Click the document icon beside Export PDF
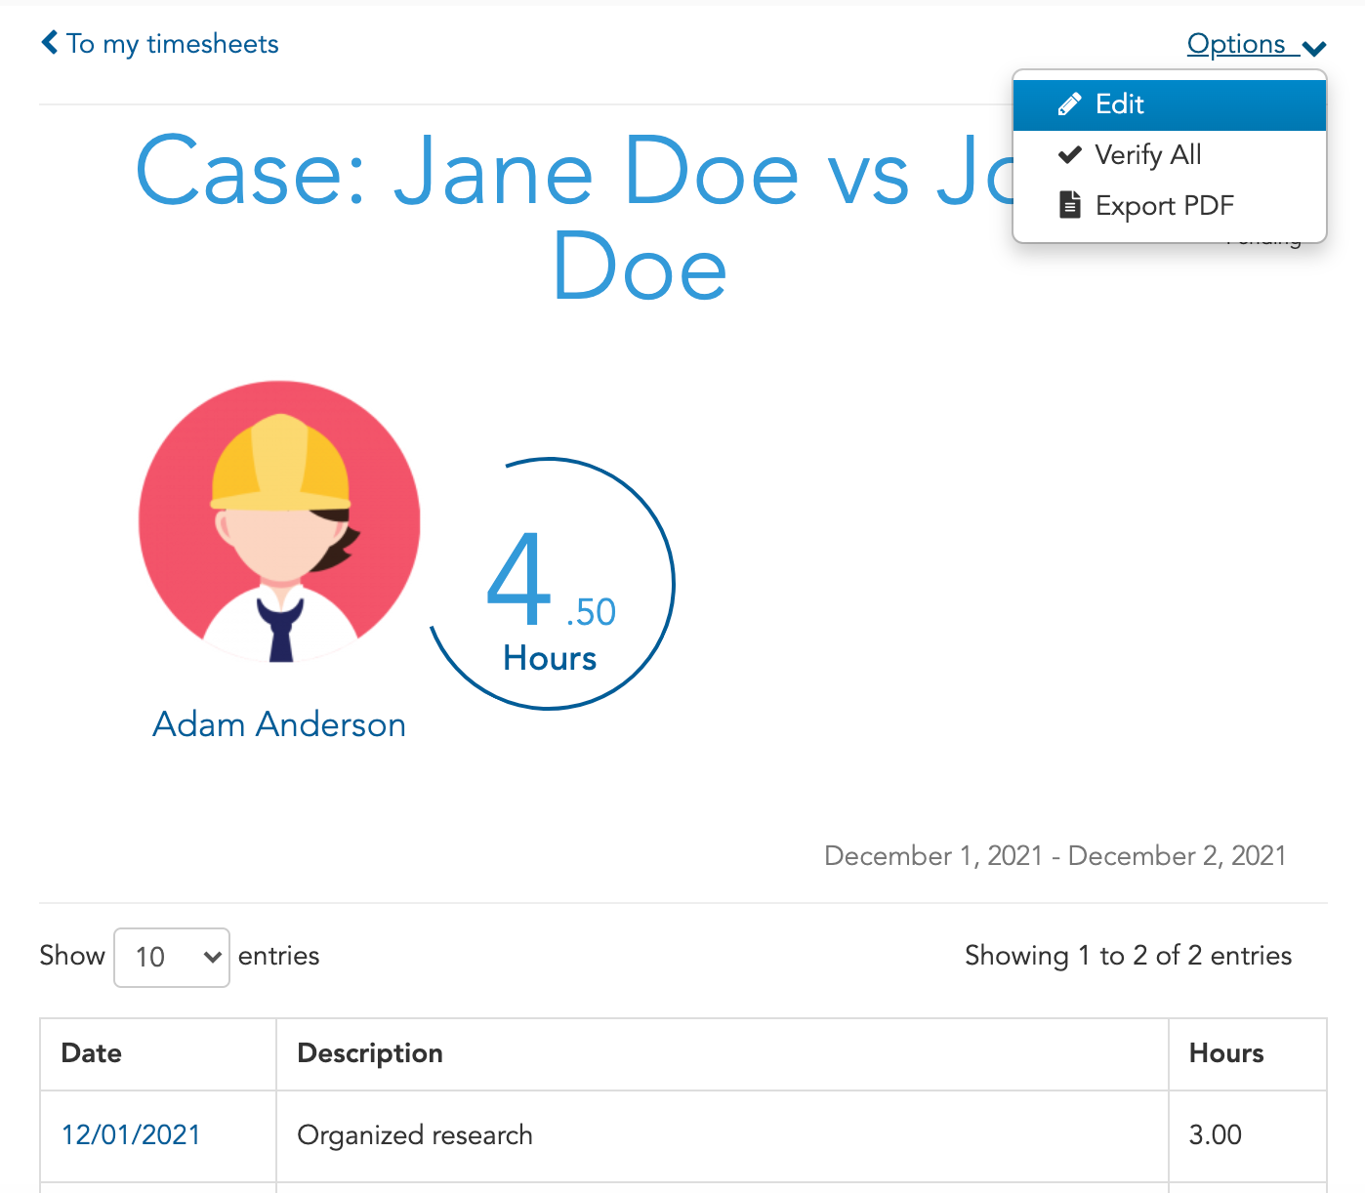The width and height of the screenshot is (1365, 1193). [x=1070, y=205]
